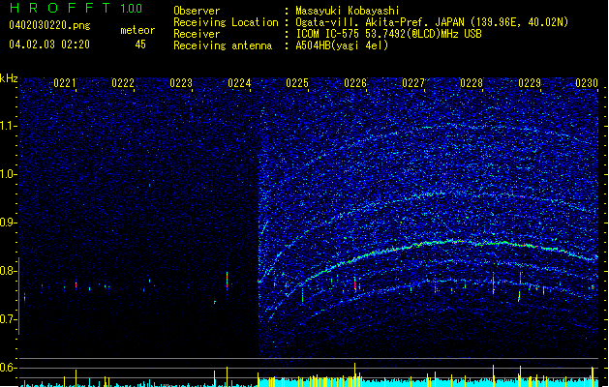Image resolution: width=609 pixels, height=387 pixels.
Task: Click the 0229 time marker
Action: [x=530, y=83]
